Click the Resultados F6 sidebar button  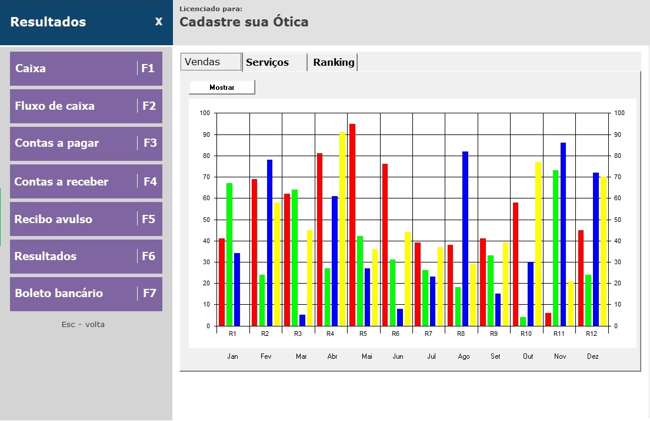pyautogui.click(x=86, y=257)
